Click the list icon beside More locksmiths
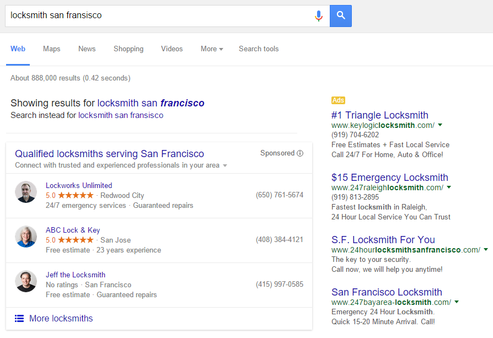The image size is (493, 338). 19,319
